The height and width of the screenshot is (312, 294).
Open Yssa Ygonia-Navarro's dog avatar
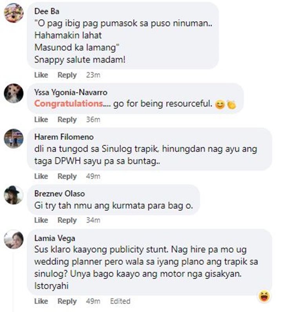pyautogui.click(x=14, y=93)
